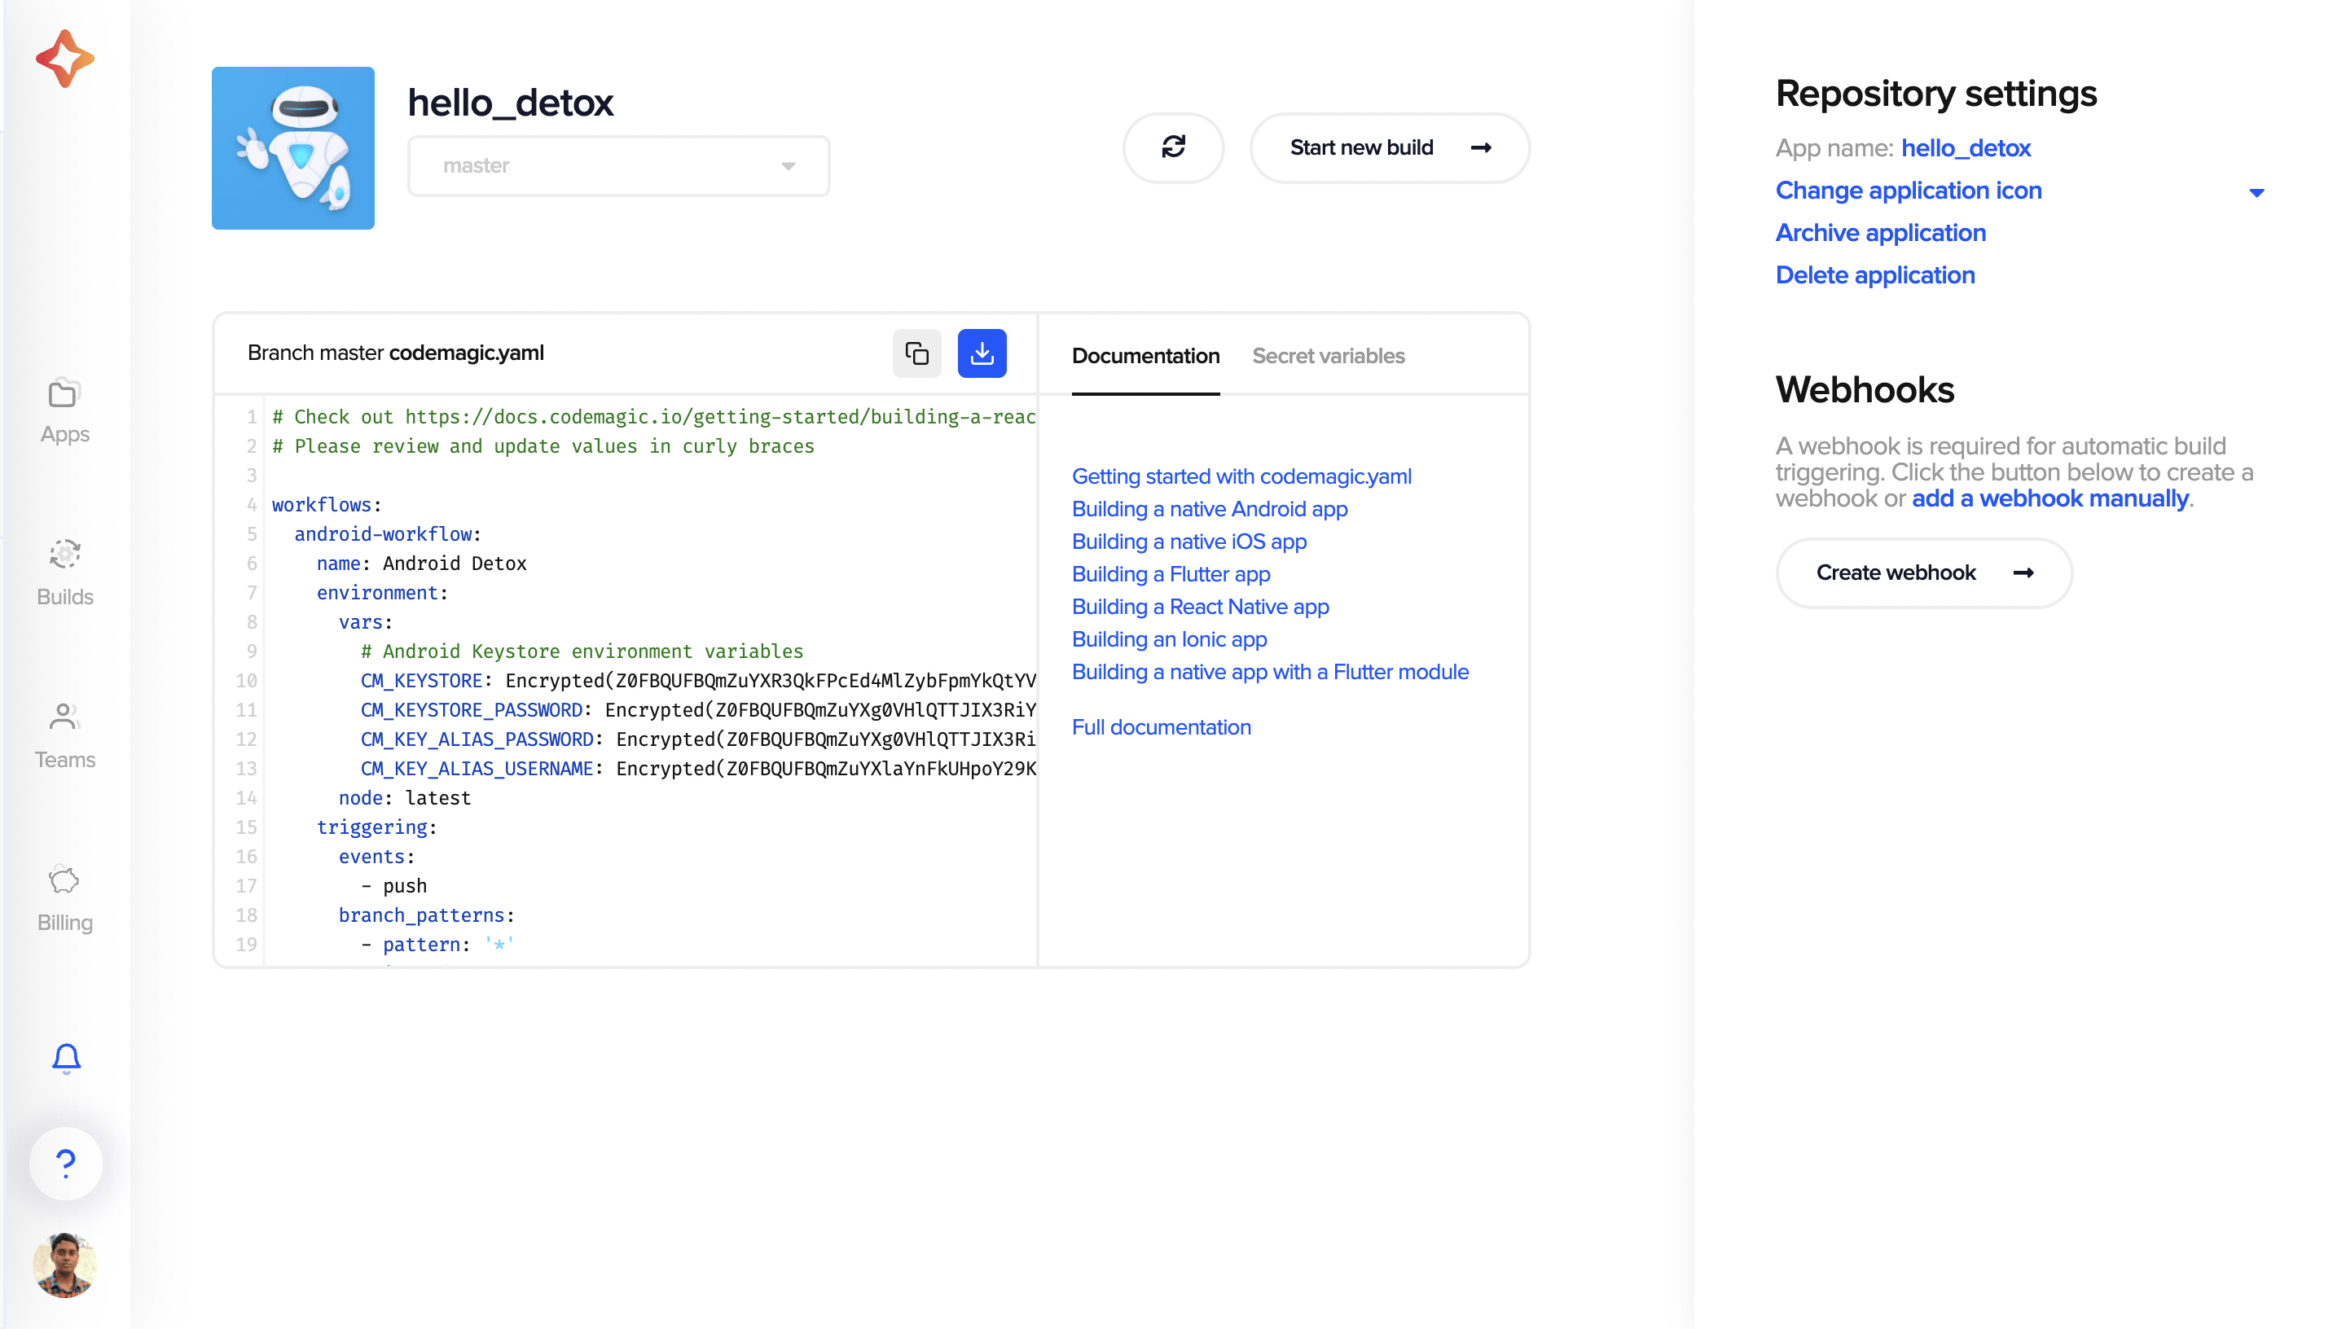Screen dimensions: 2346x1329
Task: Click the workflows: line in editor
Action: (x=327, y=505)
